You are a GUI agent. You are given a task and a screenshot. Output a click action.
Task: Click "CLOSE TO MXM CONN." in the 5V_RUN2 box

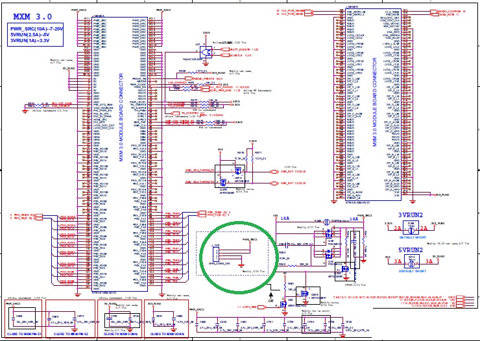pyautogui.click(x=121, y=334)
